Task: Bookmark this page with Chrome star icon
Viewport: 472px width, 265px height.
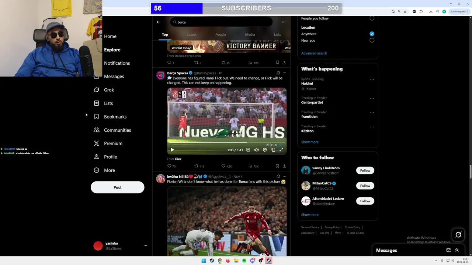Action: pyautogui.click(x=405, y=11)
